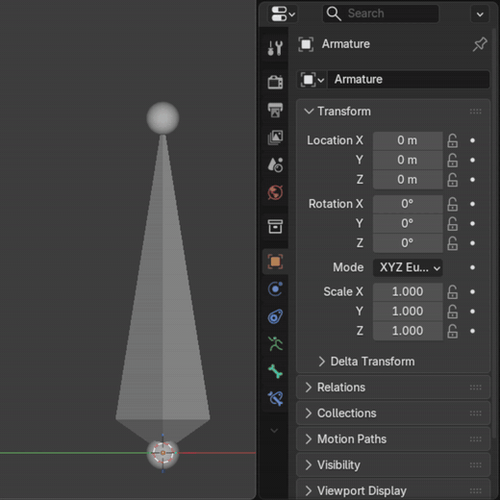Pin the Armature properties context

[x=480, y=44]
